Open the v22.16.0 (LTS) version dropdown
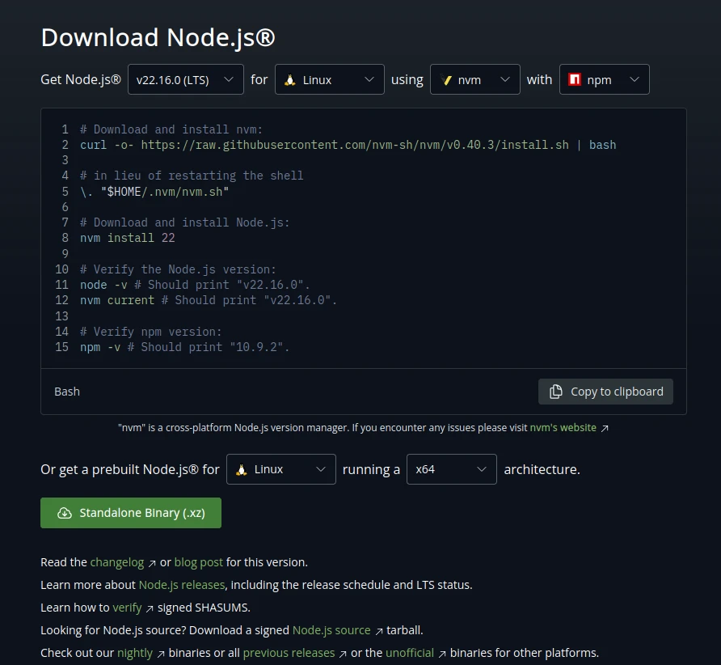The image size is (721, 665). 185,80
